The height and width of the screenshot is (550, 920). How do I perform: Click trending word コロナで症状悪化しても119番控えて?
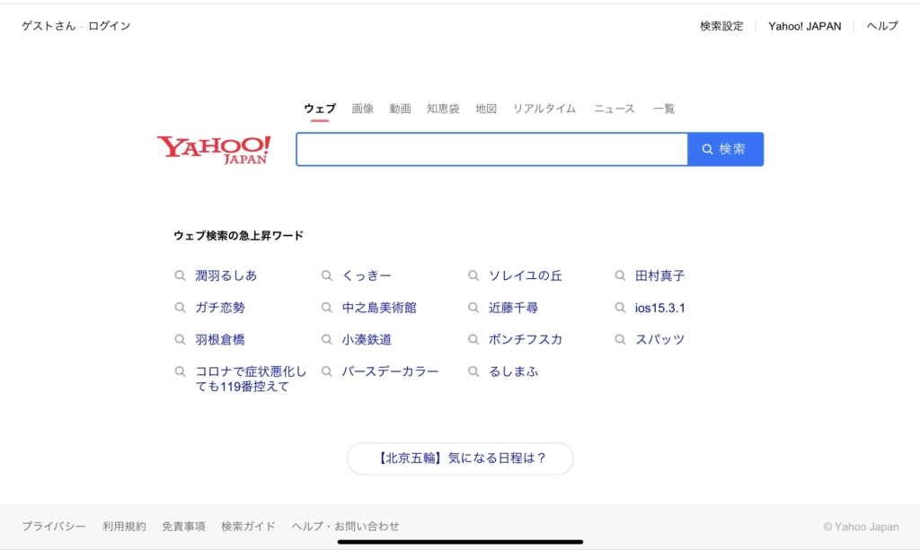tap(251, 379)
